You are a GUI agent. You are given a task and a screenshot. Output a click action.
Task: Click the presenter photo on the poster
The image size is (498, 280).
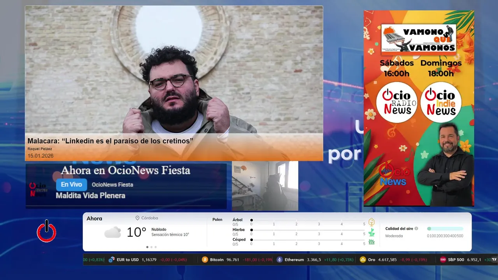[445, 164]
